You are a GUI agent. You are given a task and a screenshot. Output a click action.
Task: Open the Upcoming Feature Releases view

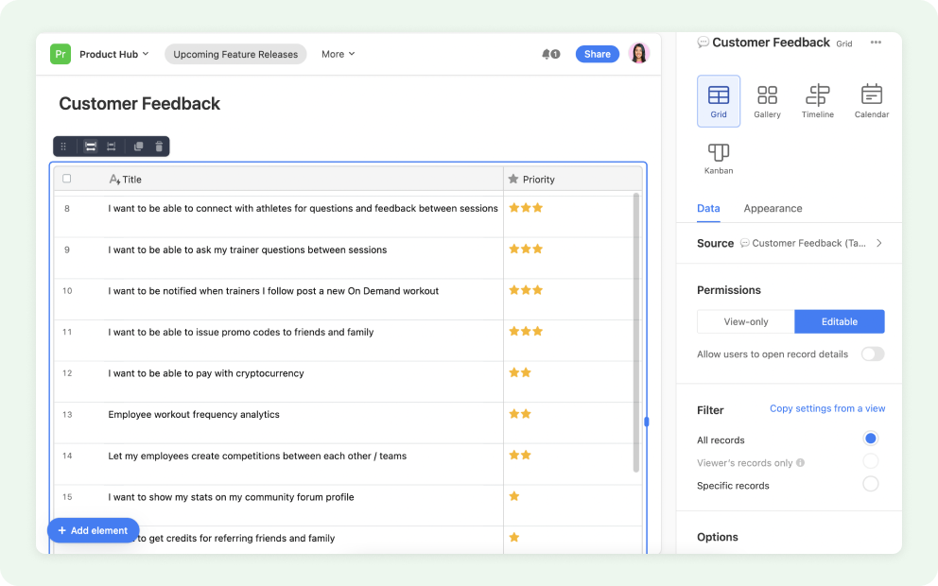tap(235, 54)
